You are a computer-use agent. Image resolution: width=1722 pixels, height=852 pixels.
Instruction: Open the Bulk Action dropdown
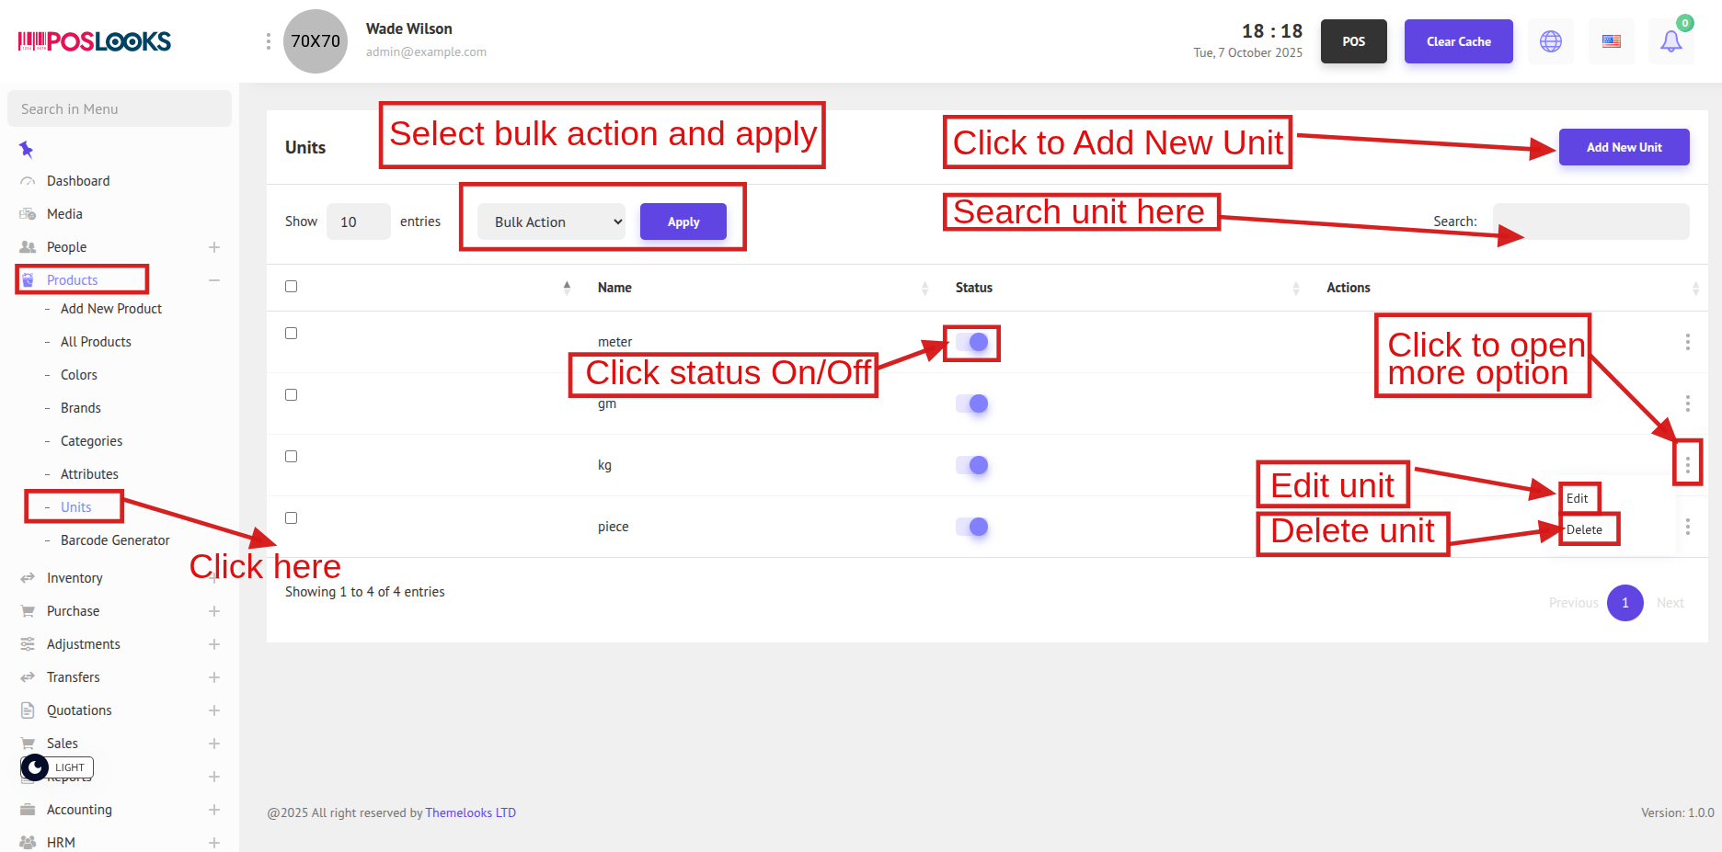(552, 222)
